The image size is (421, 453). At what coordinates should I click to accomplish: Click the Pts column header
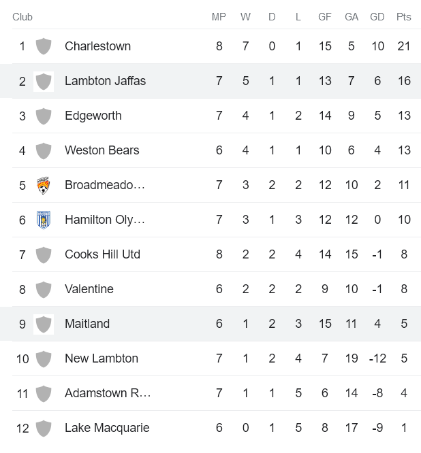click(x=404, y=17)
